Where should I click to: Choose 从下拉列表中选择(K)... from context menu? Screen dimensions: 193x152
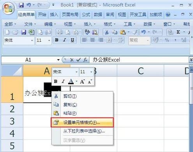pyautogui.click(x=82, y=131)
